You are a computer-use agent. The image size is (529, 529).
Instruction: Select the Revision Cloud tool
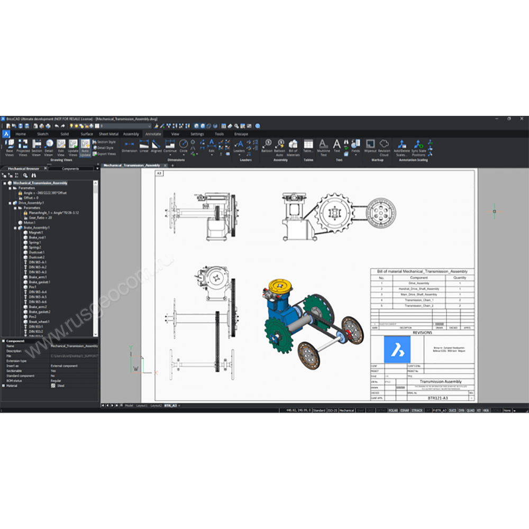click(x=382, y=145)
